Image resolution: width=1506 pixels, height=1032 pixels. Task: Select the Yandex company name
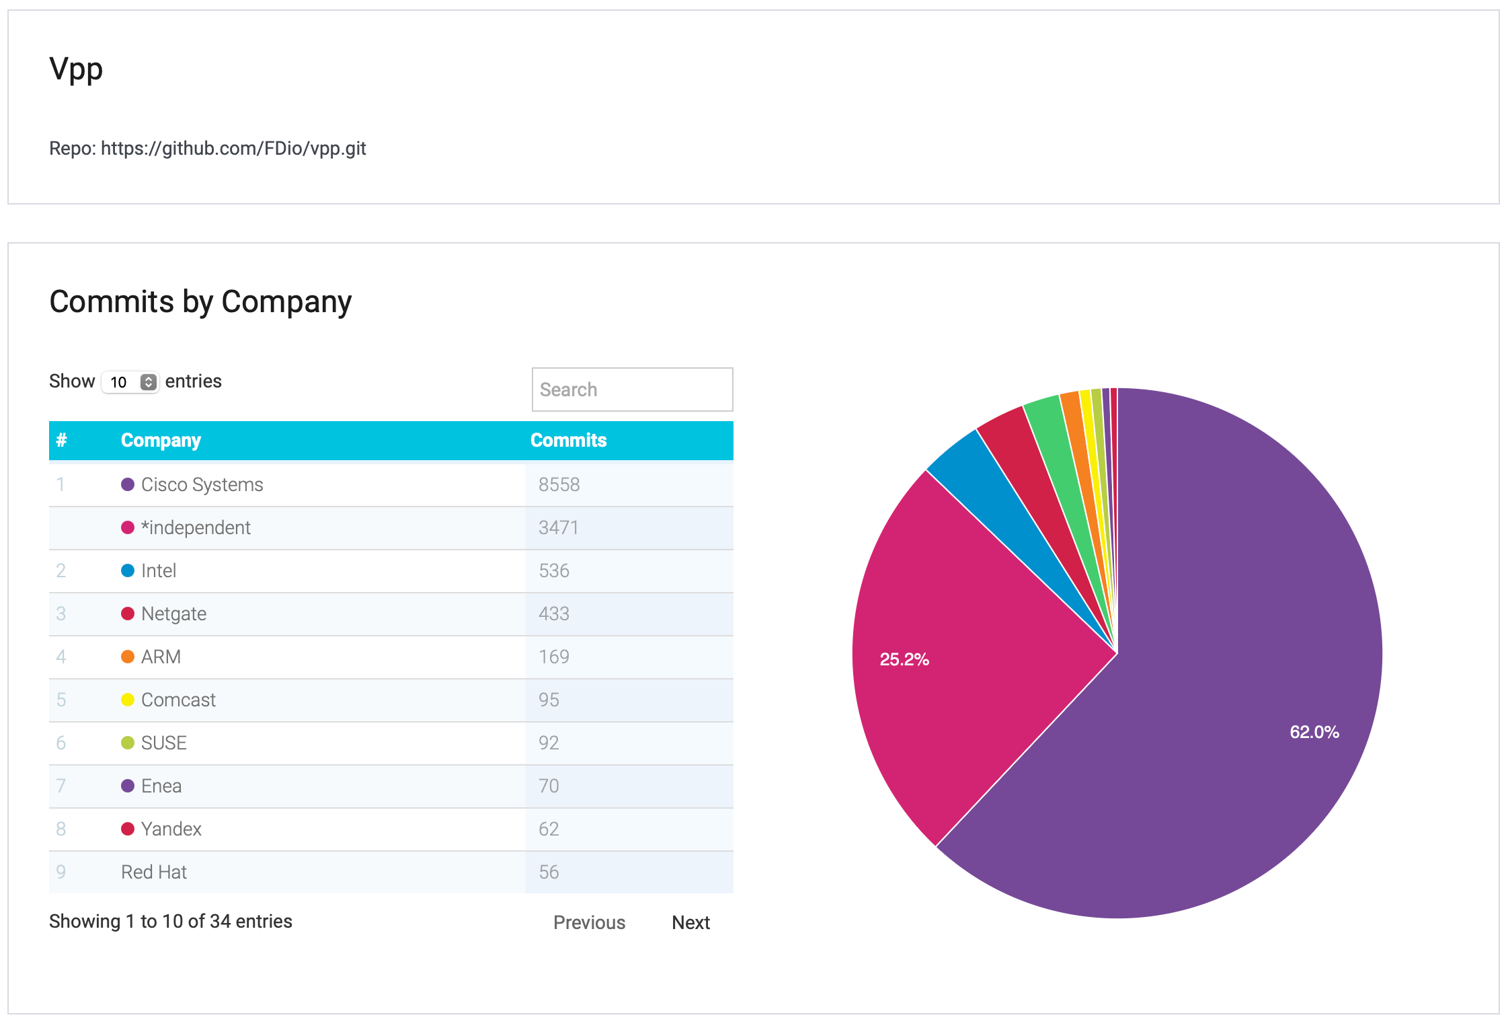pyautogui.click(x=171, y=829)
